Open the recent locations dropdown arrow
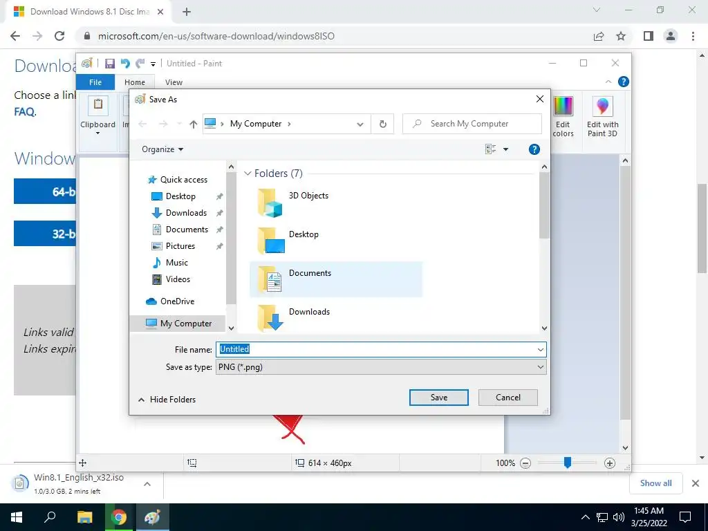The image size is (708, 531). point(179,124)
